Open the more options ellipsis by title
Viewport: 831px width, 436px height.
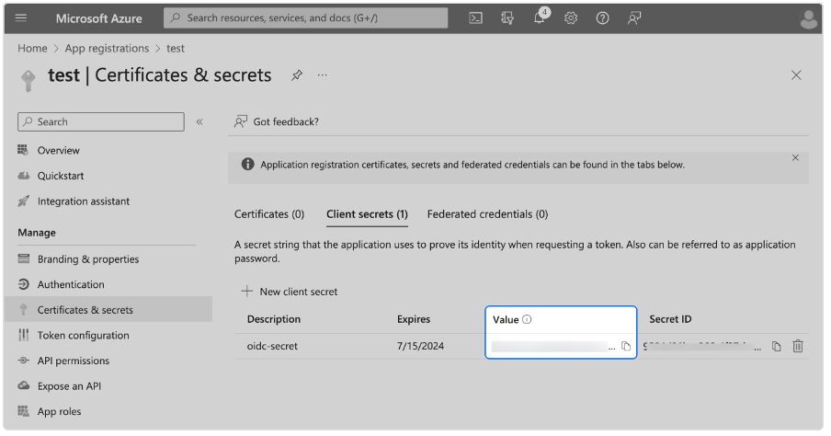coord(323,75)
